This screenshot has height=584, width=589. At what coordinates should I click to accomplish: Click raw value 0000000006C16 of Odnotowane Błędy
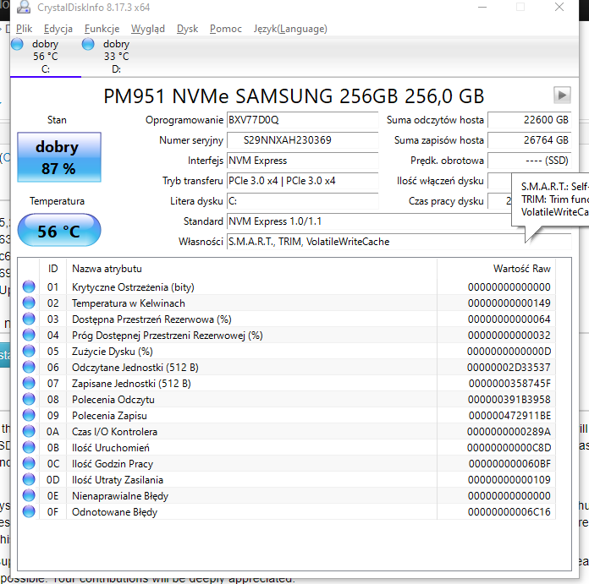point(509,512)
